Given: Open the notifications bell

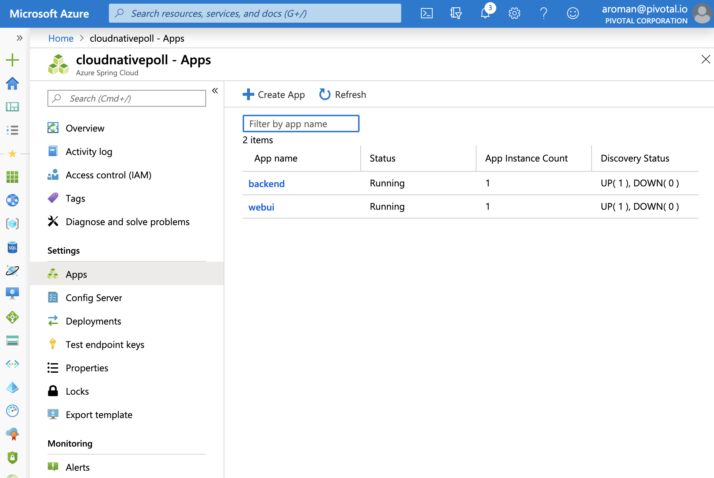Looking at the screenshot, I should coord(485,14).
